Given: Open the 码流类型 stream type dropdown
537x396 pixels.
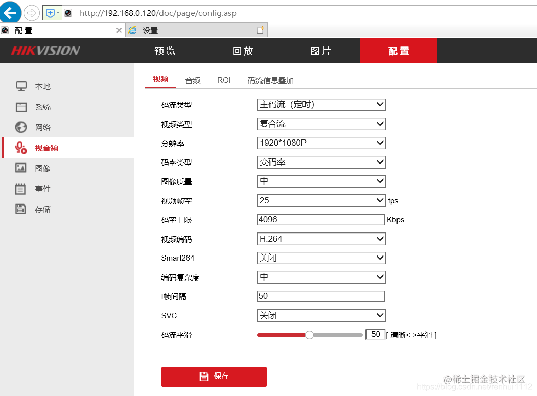Looking at the screenshot, I should (x=321, y=104).
